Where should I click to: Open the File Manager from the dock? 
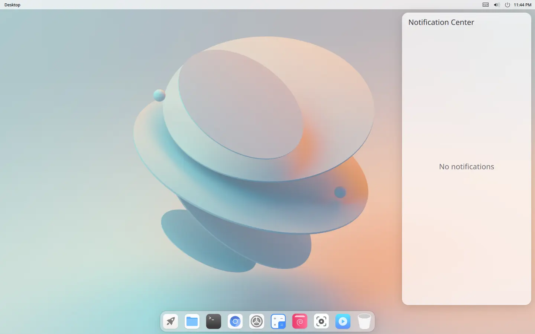(x=192, y=321)
